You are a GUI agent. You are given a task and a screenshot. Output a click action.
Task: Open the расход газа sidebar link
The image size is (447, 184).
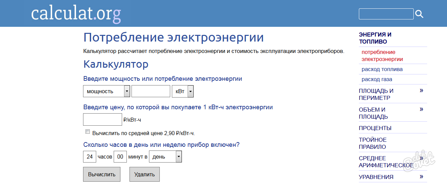pos(377,79)
